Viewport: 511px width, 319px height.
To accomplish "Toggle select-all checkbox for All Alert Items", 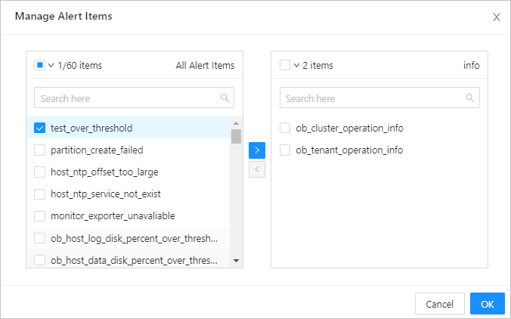I will pyautogui.click(x=39, y=65).
